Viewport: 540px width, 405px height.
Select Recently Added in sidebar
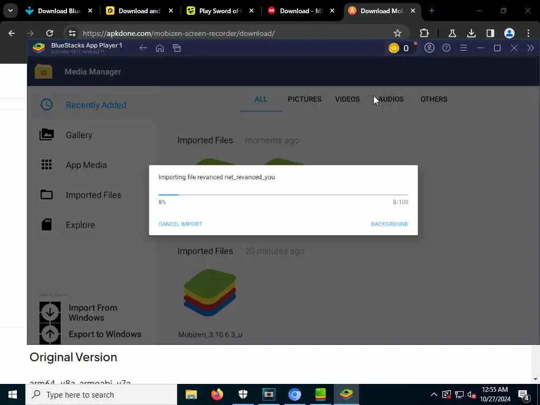pos(93,105)
